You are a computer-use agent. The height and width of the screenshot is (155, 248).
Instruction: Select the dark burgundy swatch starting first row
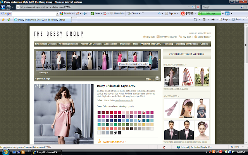pyautogui.click(x=99, y=112)
